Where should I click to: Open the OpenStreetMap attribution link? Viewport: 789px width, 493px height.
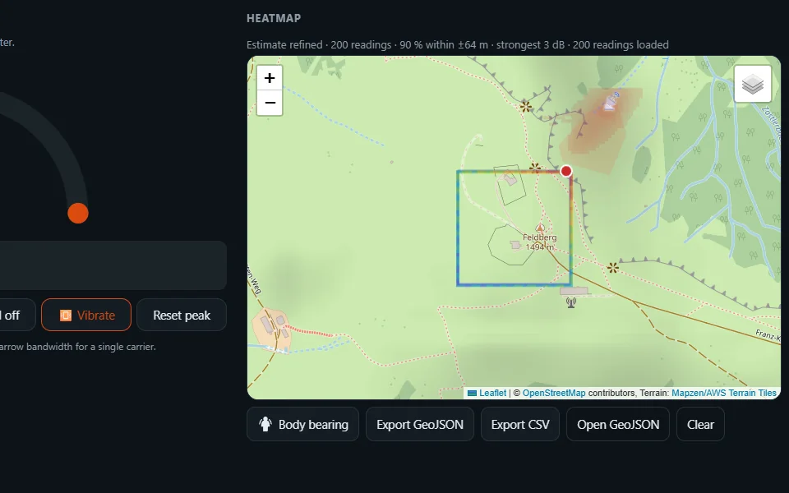pos(553,393)
